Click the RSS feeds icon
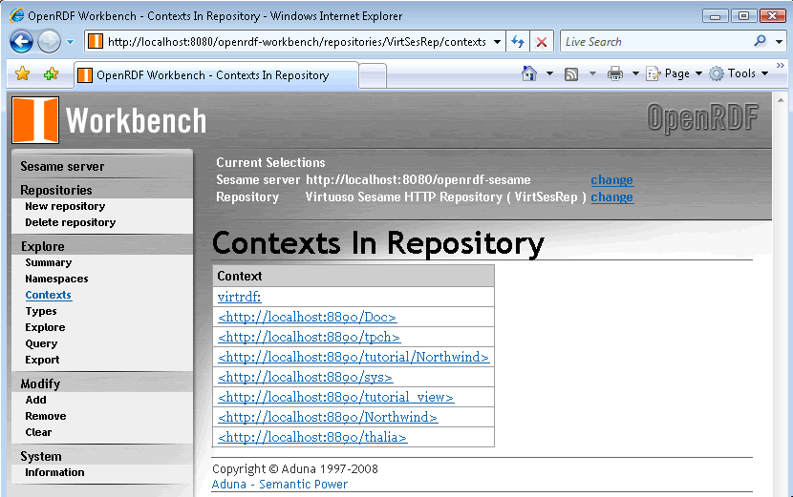793x497 pixels. (x=571, y=73)
